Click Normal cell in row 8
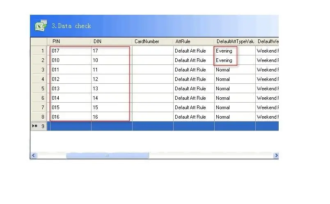 click(235, 117)
